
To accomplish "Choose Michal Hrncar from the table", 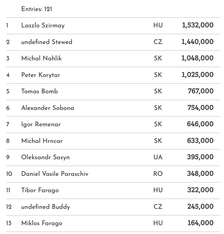I will pyautogui.click(x=42, y=141).
